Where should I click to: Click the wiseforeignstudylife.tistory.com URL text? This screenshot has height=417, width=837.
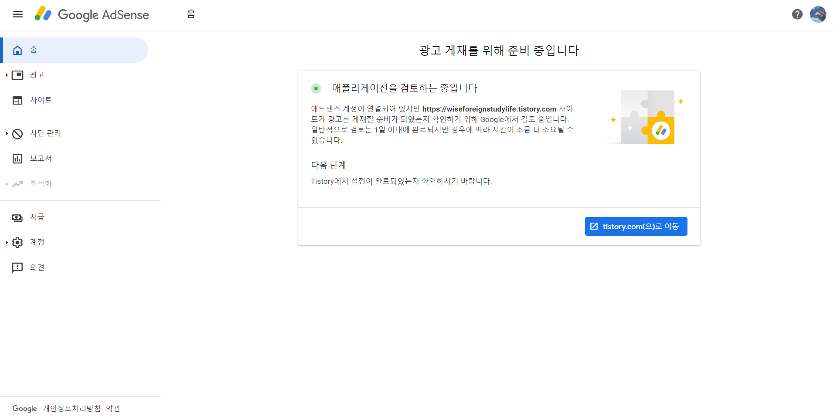(x=489, y=109)
